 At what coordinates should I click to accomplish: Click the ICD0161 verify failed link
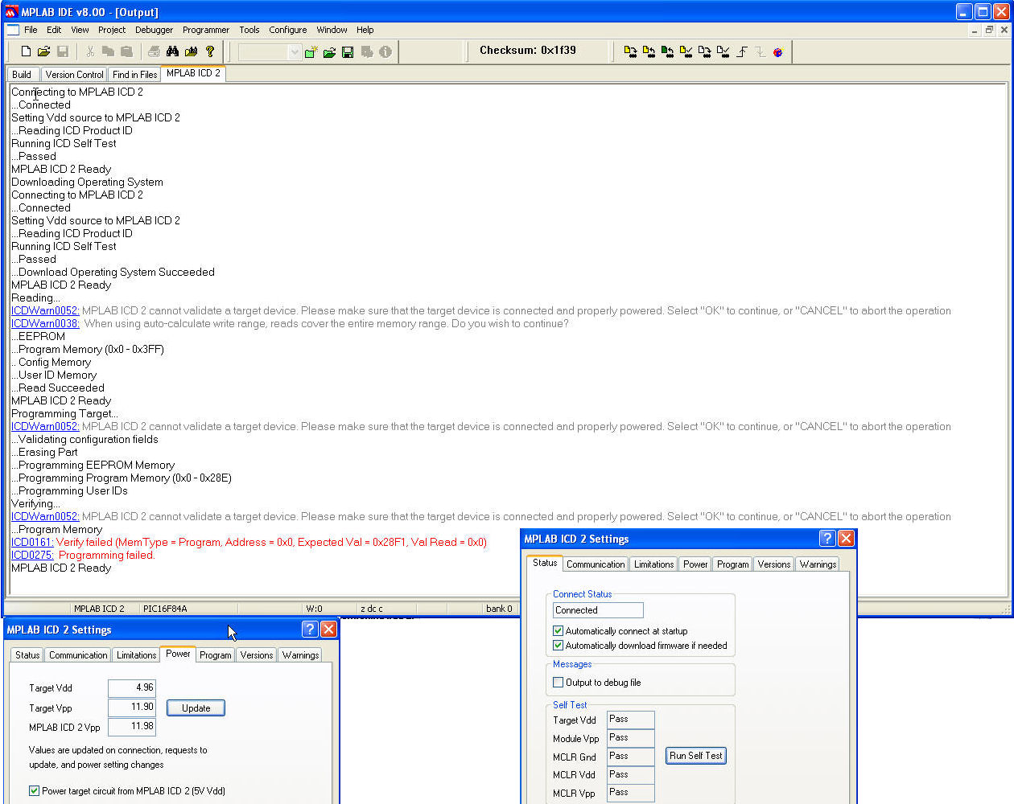pos(32,543)
